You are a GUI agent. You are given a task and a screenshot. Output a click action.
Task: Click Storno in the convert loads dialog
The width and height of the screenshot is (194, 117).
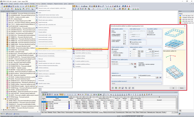(182, 88)
